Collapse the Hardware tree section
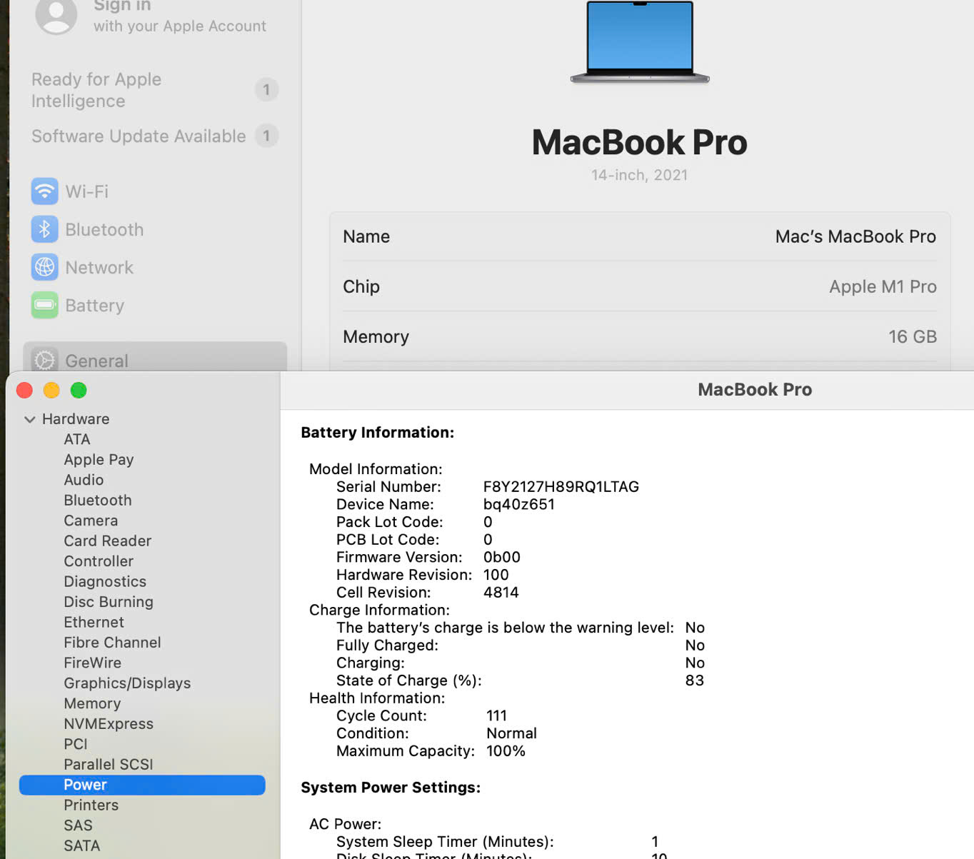 click(30, 419)
